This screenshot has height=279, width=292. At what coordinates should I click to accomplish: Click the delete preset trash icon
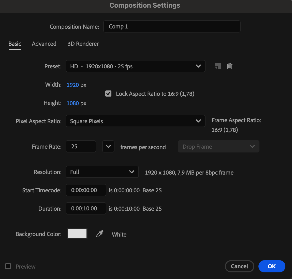tap(230, 66)
